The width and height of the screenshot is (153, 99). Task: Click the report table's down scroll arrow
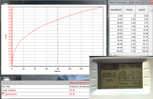click(x=151, y=52)
